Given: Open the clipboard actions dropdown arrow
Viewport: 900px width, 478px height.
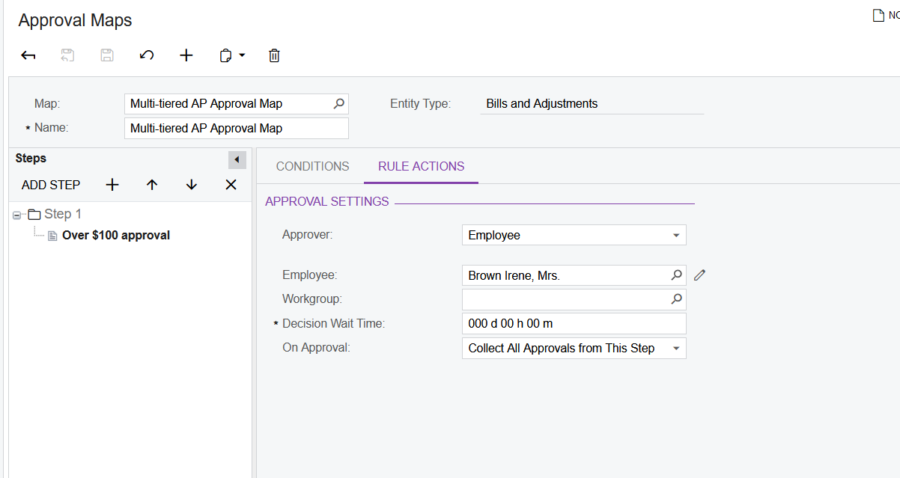Looking at the screenshot, I should click(x=241, y=55).
